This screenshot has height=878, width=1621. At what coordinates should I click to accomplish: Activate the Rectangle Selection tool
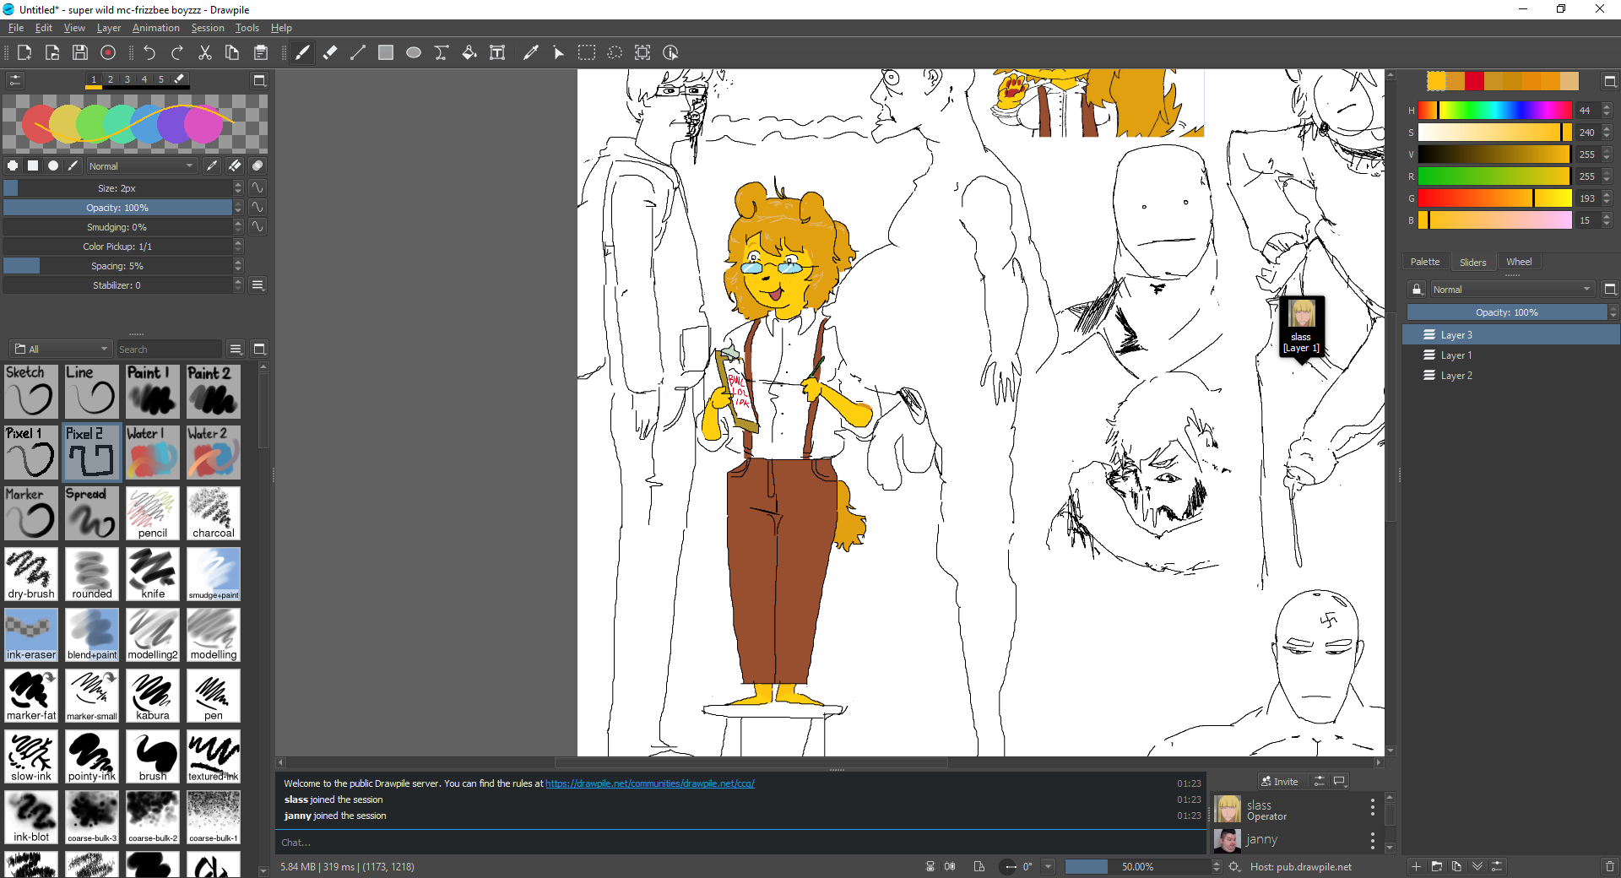[x=586, y=53]
